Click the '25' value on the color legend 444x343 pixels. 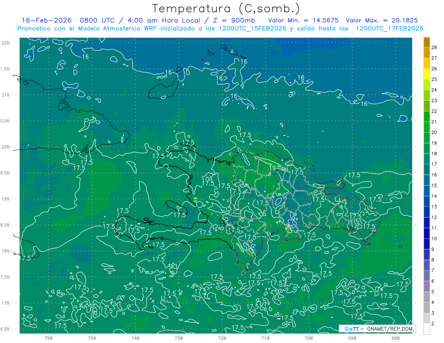pyautogui.click(x=434, y=79)
